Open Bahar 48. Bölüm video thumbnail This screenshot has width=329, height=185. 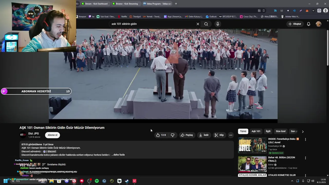[x=252, y=164]
